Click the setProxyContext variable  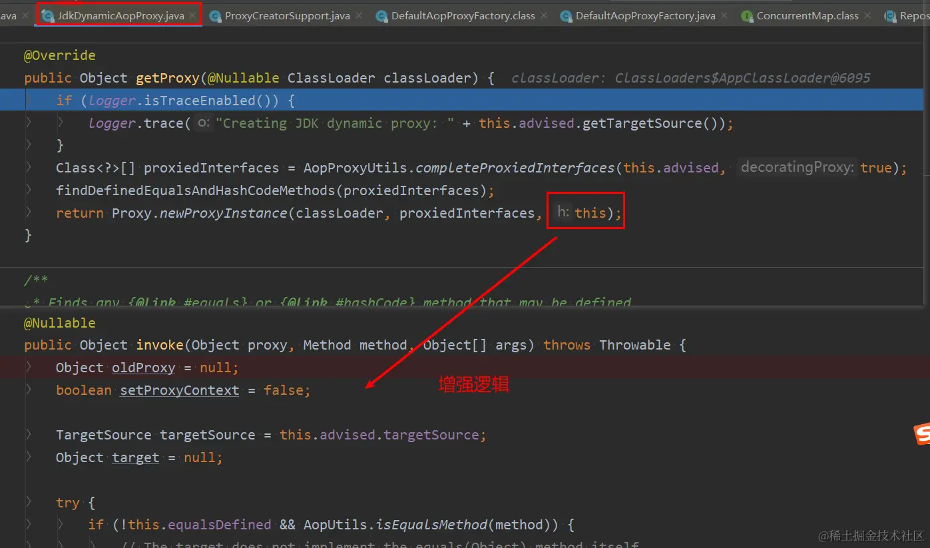pos(180,390)
